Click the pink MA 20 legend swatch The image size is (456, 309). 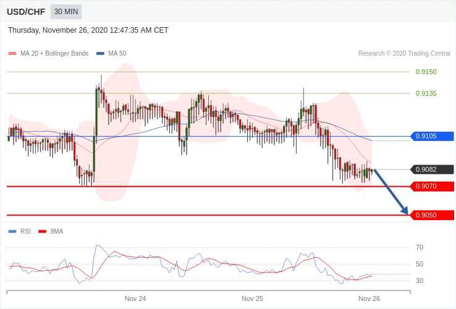tap(12, 54)
